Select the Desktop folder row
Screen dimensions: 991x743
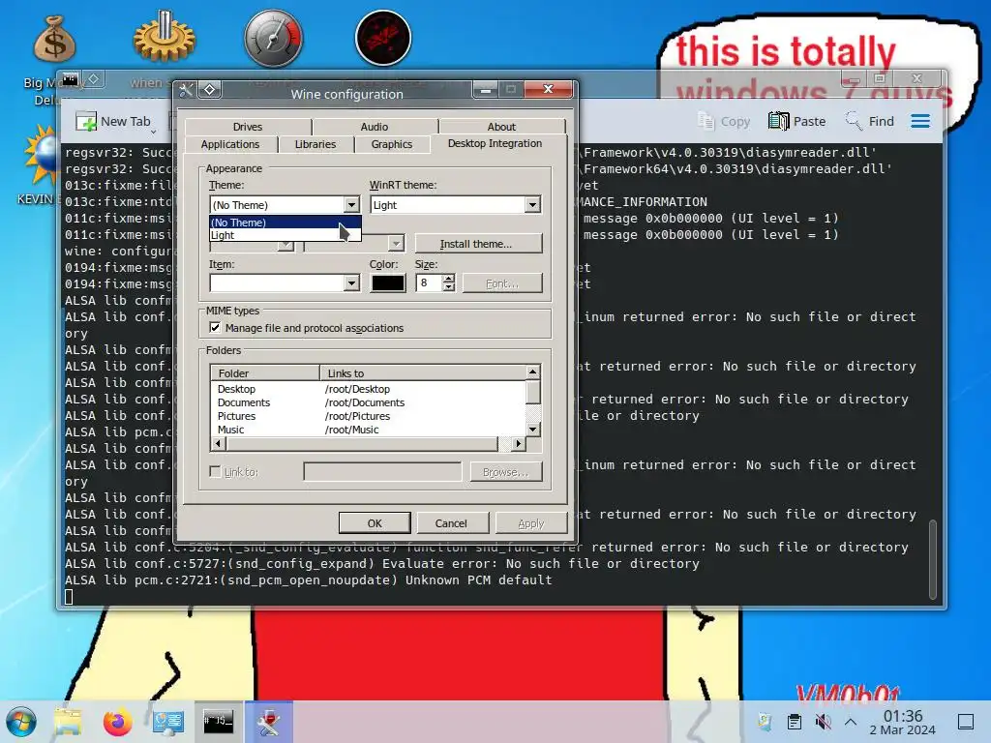(x=368, y=389)
